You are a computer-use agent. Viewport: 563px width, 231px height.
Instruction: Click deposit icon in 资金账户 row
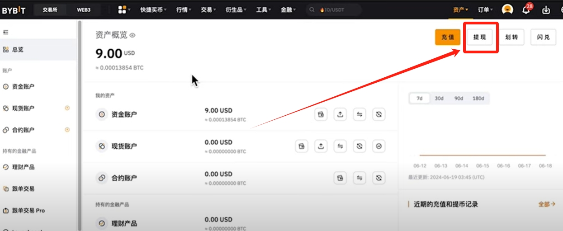pos(321,114)
